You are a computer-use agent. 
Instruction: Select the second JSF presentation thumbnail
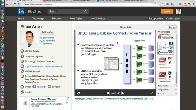(165, 77)
